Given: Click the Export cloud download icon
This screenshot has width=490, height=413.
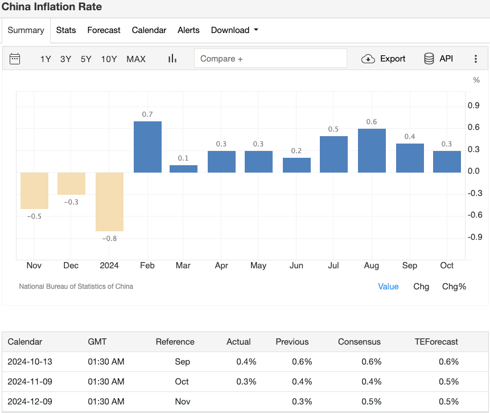Looking at the screenshot, I should tap(368, 59).
